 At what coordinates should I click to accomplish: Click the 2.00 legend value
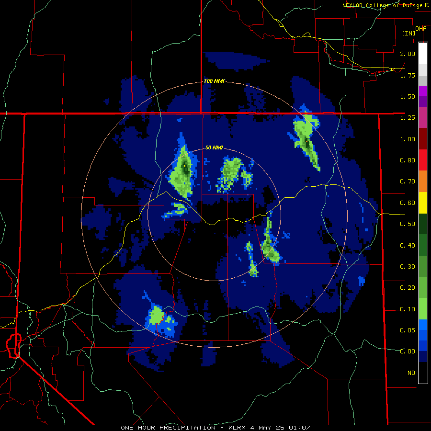pos(408,54)
